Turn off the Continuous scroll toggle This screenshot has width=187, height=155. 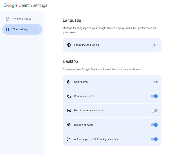(x=154, y=96)
